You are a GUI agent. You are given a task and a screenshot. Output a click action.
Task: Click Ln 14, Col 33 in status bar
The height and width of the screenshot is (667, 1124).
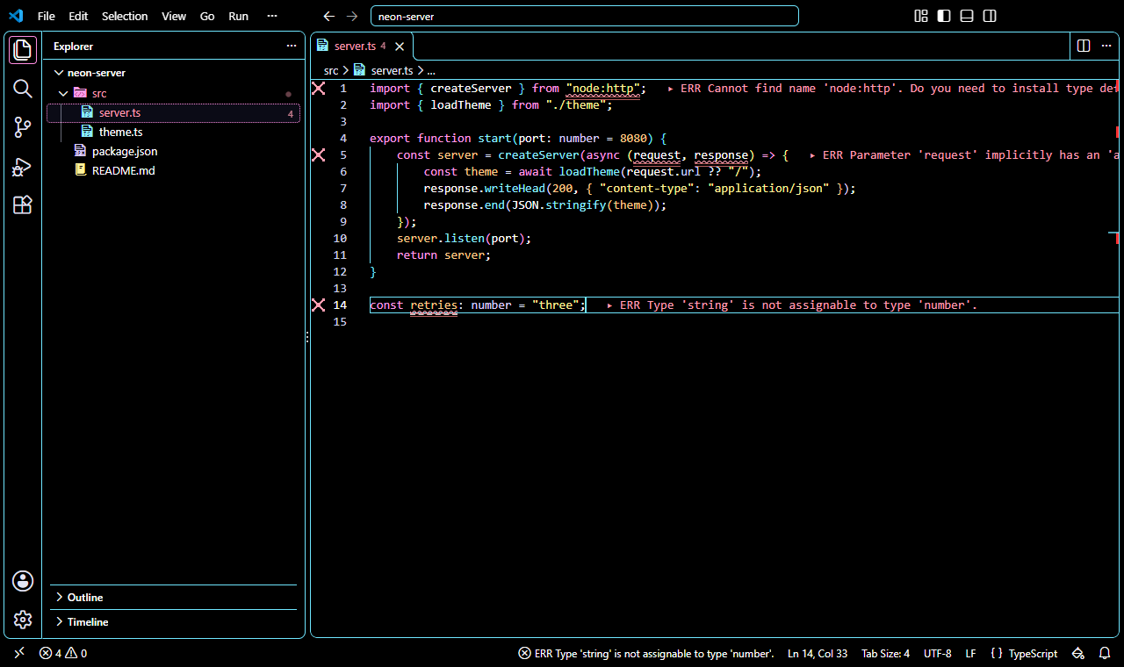[x=818, y=653]
